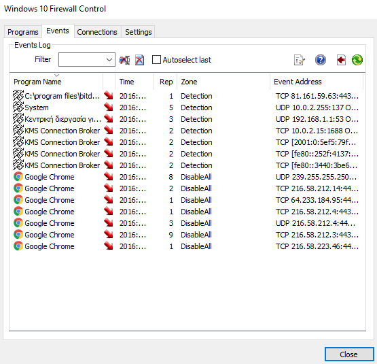The image size is (377, 364).
Task: Select address TCP 64.233.184.95
Action: (317, 200)
